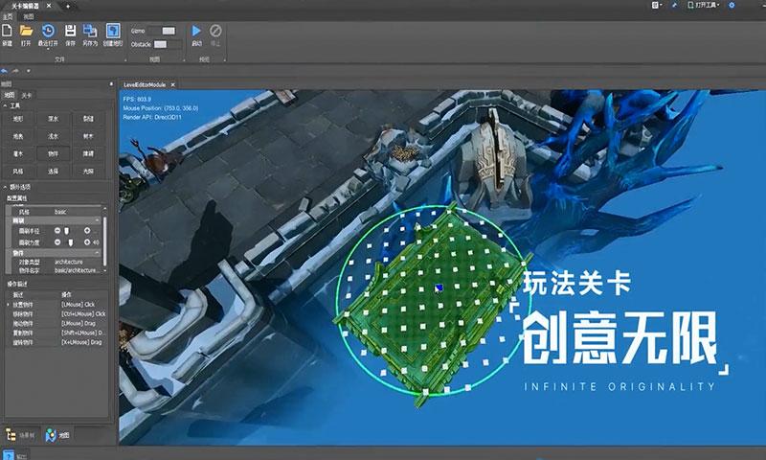Open the layout icon dropdown at top right
The height and width of the screenshot is (460, 766).
pos(657,5)
